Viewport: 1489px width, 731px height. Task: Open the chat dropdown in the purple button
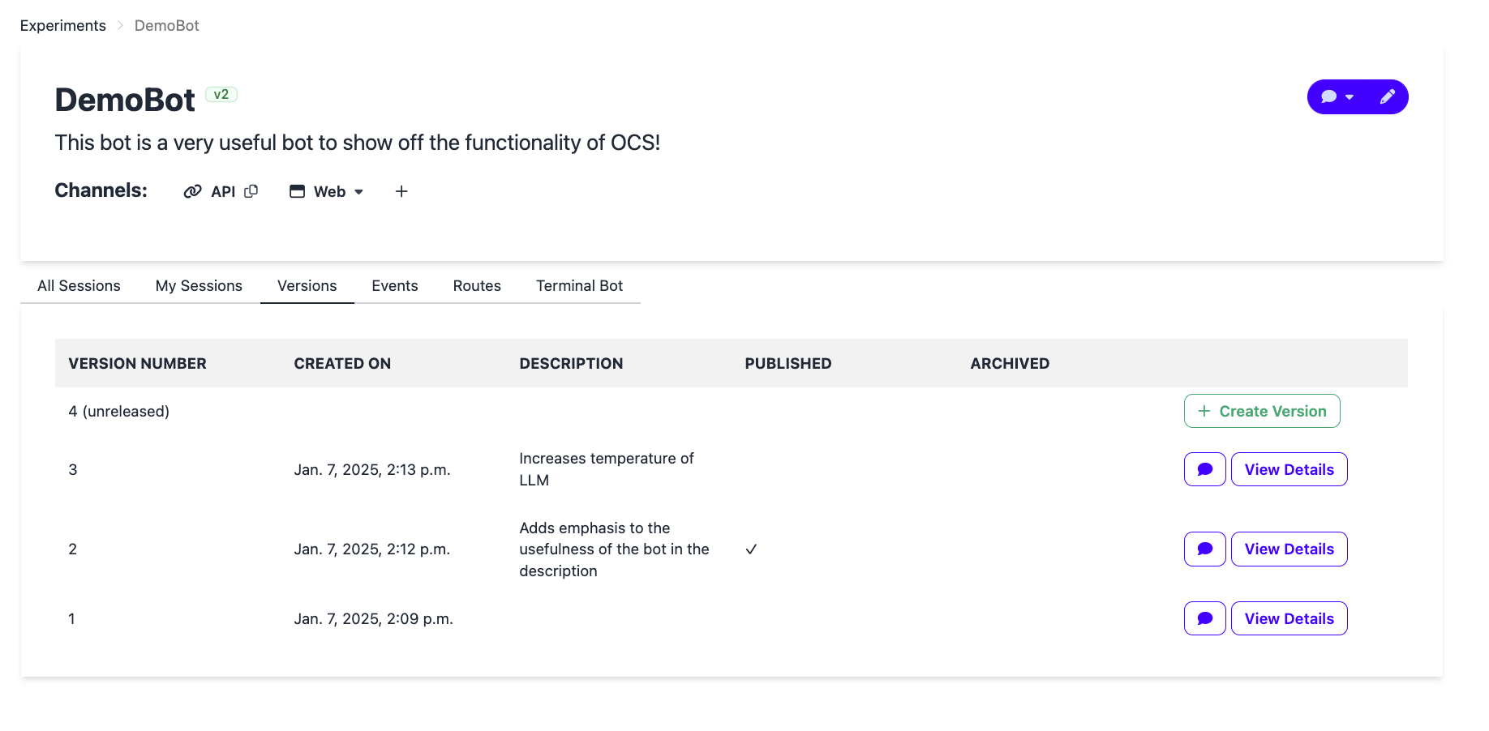[x=1337, y=97]
